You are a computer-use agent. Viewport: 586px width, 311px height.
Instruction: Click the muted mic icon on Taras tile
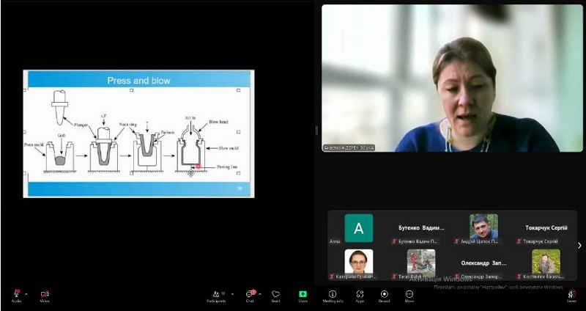pos(394,277)
